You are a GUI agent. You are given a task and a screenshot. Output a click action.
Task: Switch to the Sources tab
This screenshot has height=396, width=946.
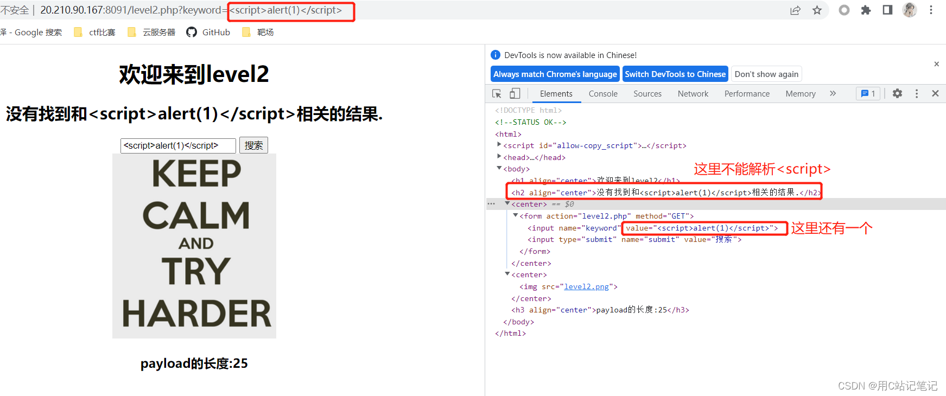(647, 94)
